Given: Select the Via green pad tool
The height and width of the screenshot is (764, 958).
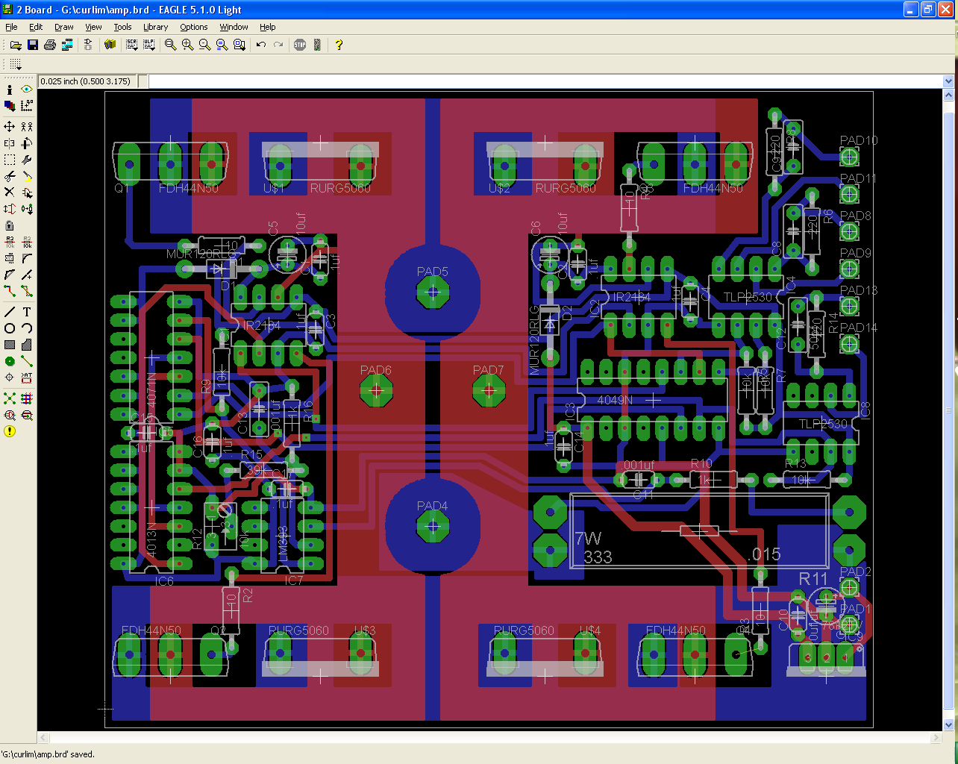Looking at the screenshot, I should tap(10, 361).
